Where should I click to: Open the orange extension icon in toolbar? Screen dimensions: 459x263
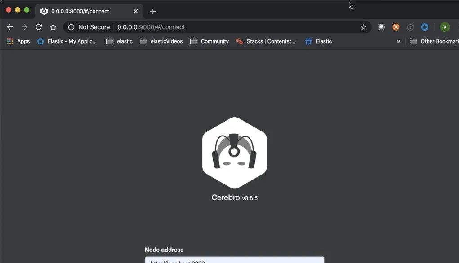[x=396, y=27]
